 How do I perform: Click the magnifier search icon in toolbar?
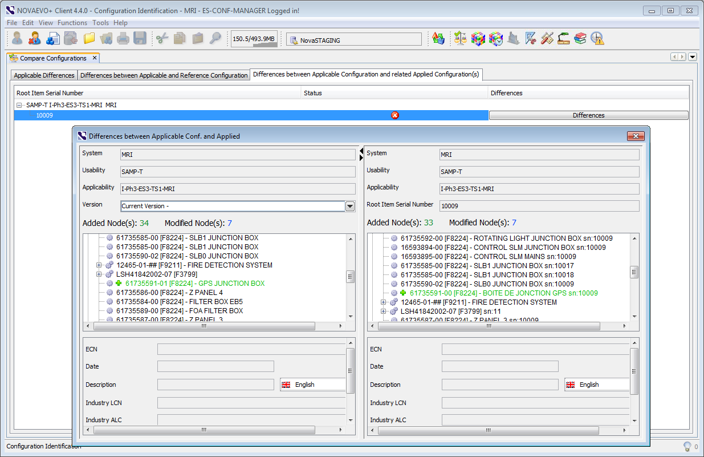point(215,39)
